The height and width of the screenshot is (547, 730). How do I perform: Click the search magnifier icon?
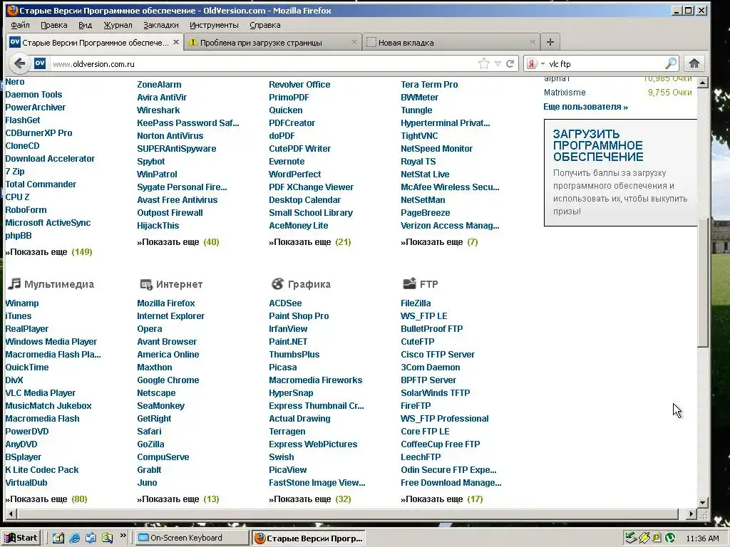coord(671,63)
